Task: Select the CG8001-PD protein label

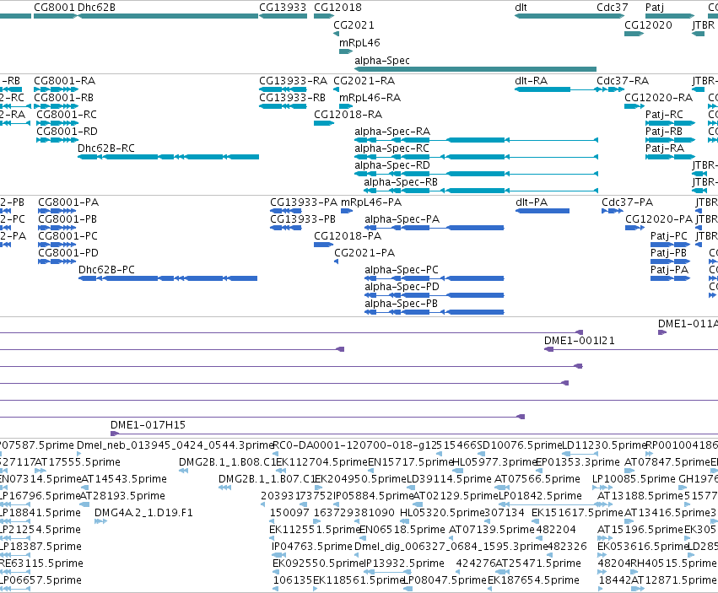Action: tap(68, 253)
